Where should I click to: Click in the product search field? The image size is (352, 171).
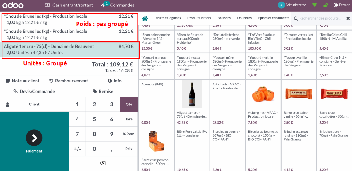point(320,18)
